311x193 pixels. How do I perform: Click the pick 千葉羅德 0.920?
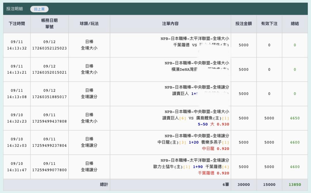click(x=214, y=173)
